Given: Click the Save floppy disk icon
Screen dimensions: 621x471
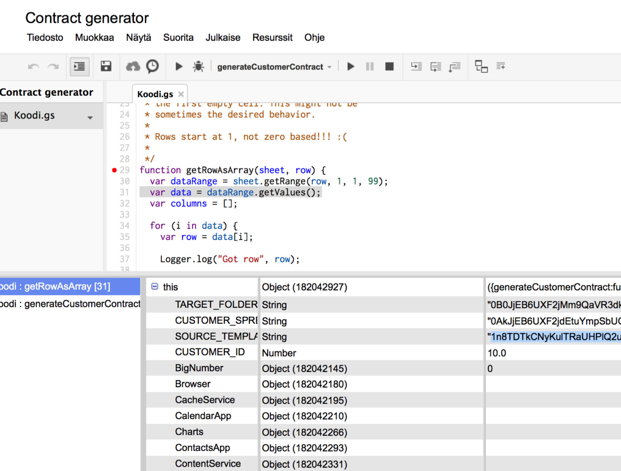Looking at the screenshot, I should [x=106, y=67].
